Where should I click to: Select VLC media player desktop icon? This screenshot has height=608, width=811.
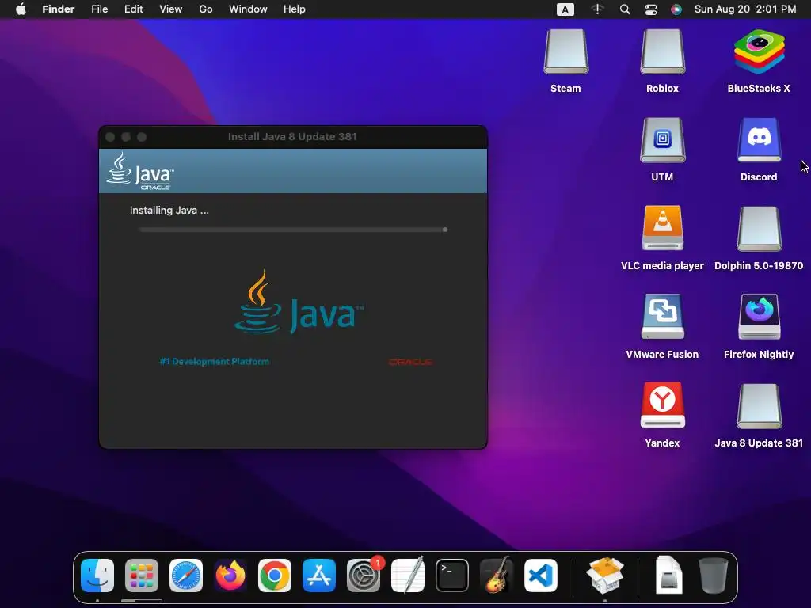[x=662, y=229]
